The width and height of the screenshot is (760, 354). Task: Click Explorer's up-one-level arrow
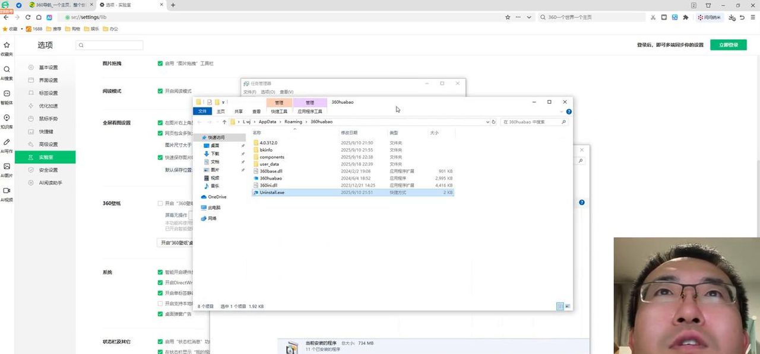[x=224, y=122]
